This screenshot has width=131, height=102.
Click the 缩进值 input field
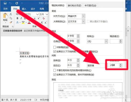[x=114, y=41]
